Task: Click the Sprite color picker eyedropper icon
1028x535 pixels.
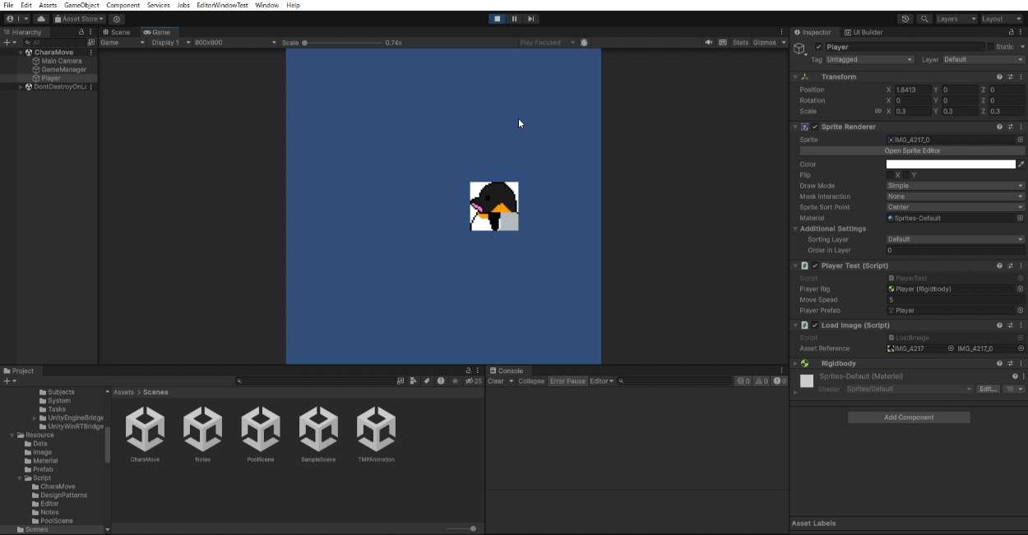Action: tap(1021, 164)
